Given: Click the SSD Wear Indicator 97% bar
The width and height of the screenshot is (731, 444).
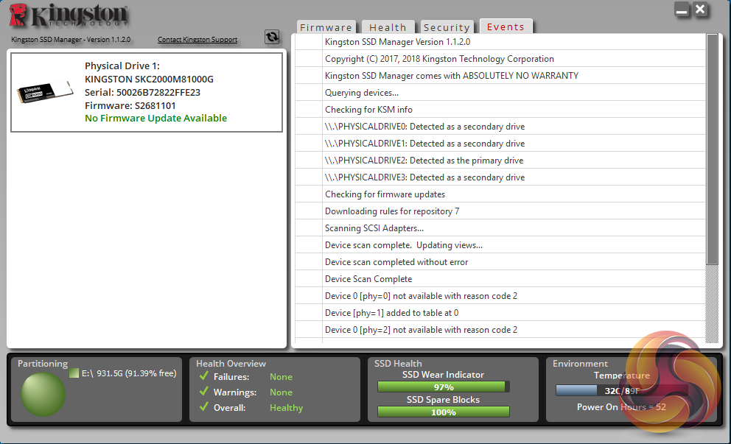Looking at the screenshot, I should coord(444,387).
